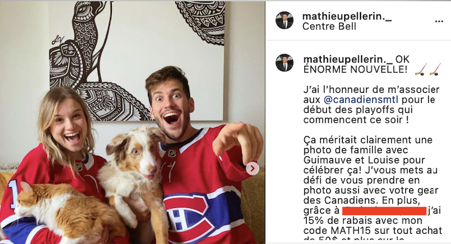Image resolution: width=451 pixels, height=244 pixels.
Task: Go to next photo with carousel arrow
Action: click(252, 168)
